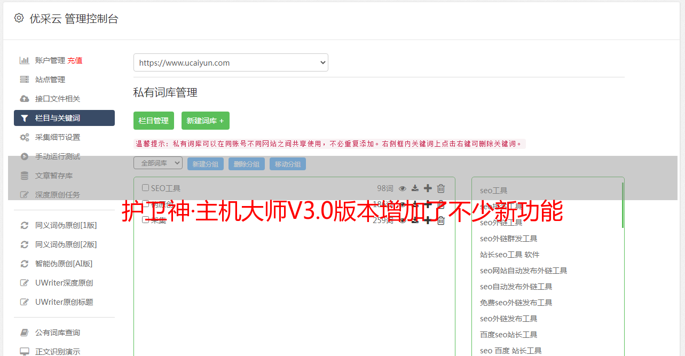Viewport: 685px width, 356px height.
Task: Click the red 充值 recharge link
Action: click(75, 60)
